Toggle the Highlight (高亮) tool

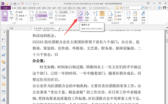(x=102, y=15)
